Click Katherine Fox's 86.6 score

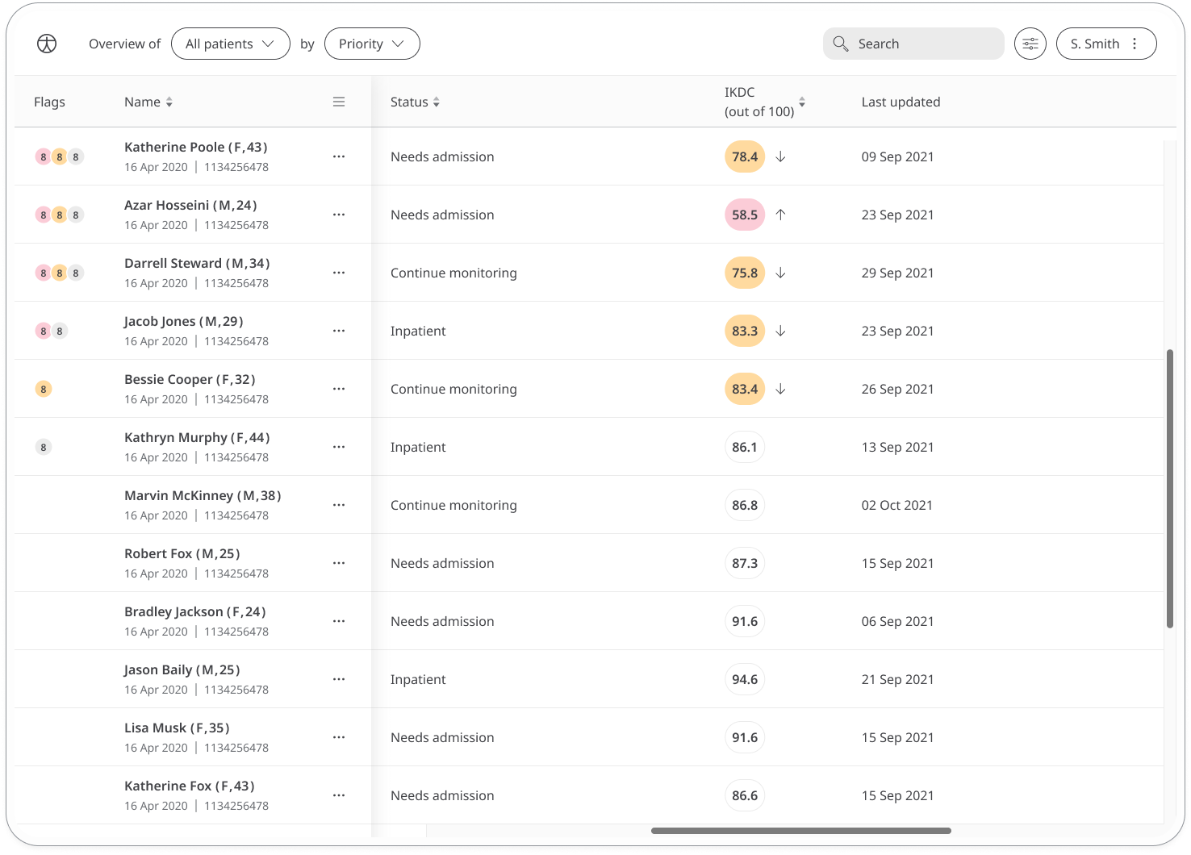click(745, 795)
